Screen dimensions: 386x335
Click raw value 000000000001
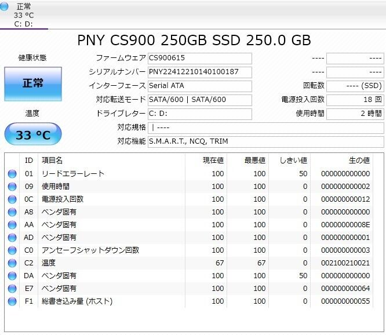tap(345, 238)
